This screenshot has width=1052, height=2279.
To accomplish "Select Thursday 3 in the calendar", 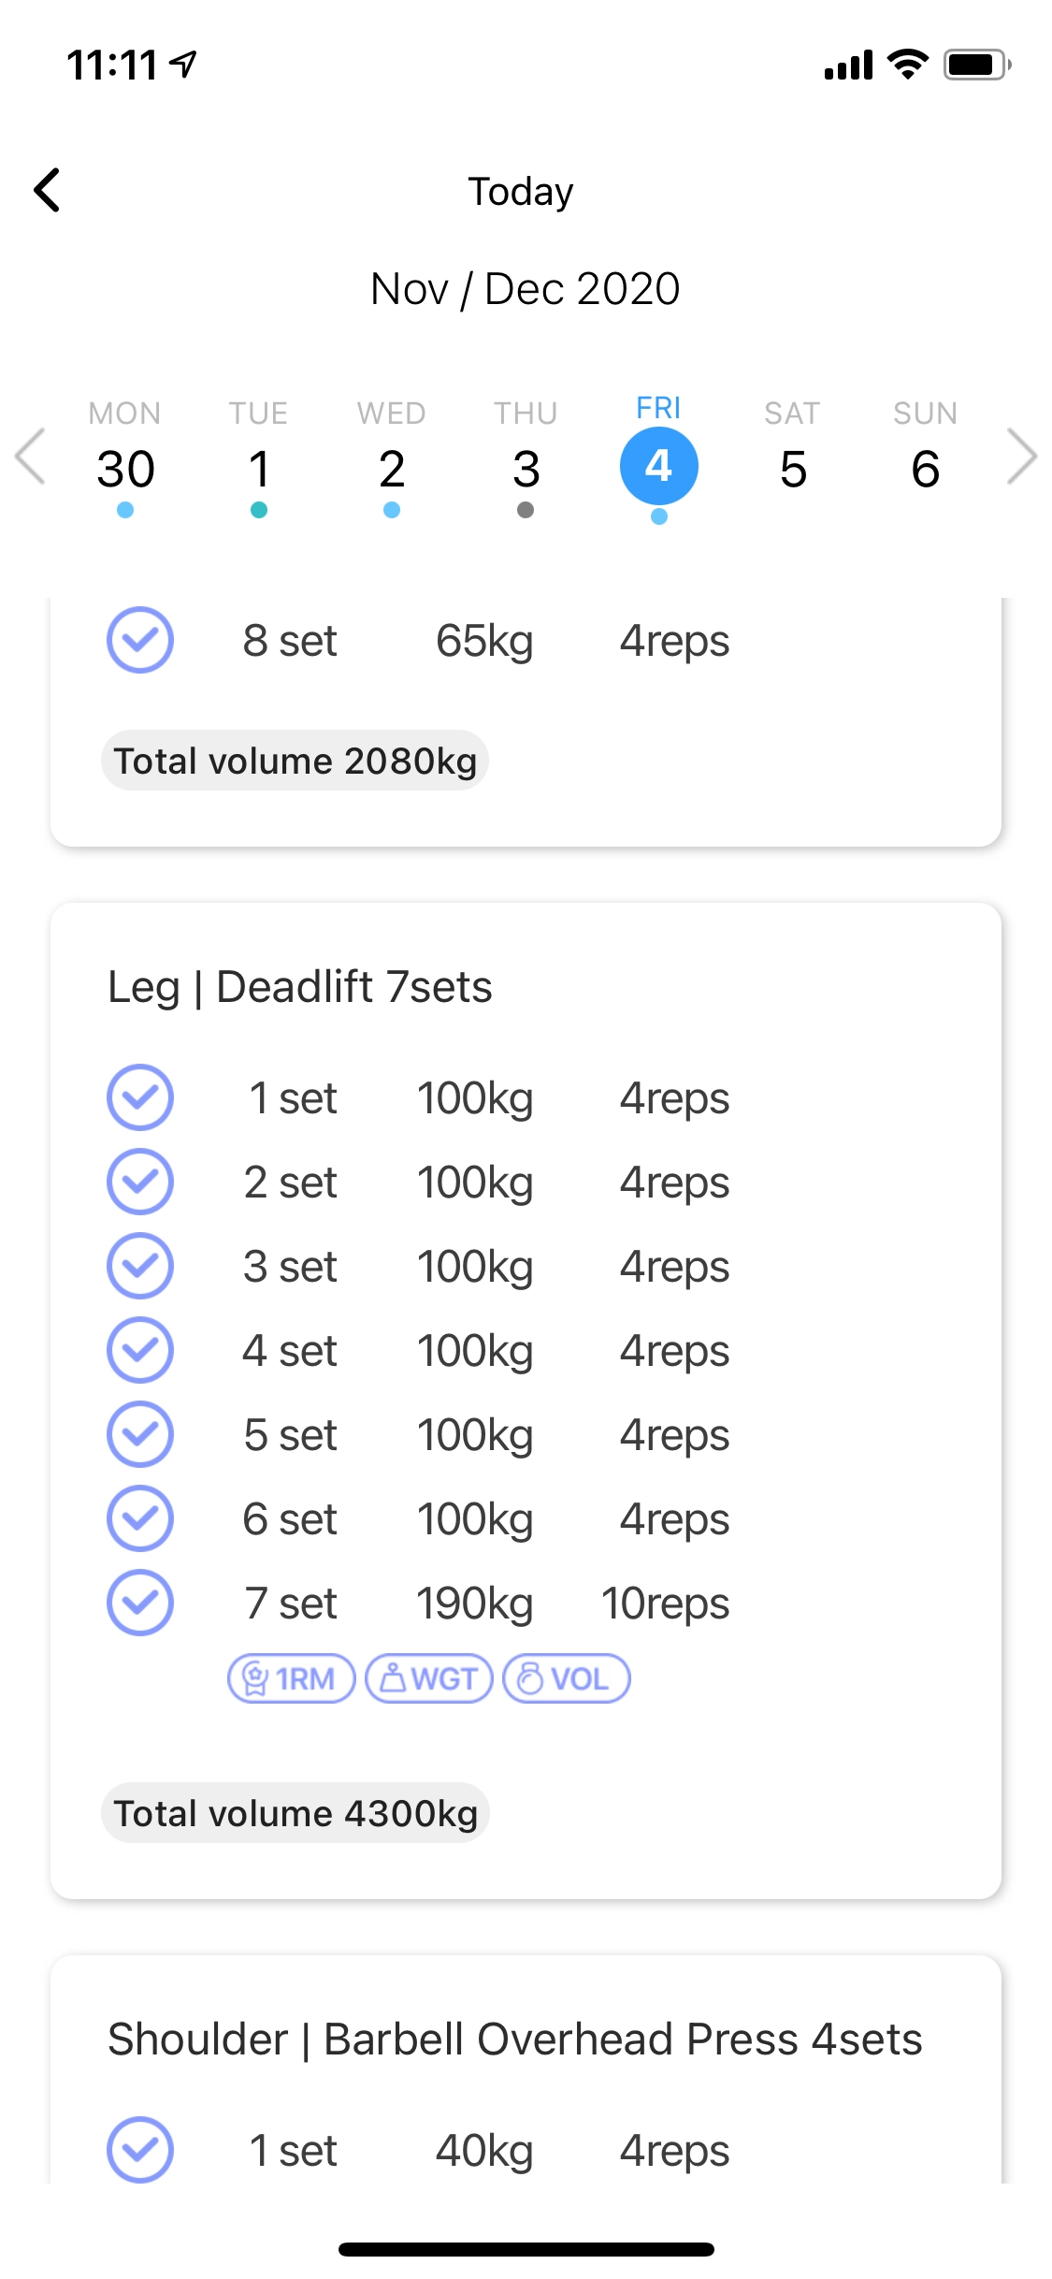I will coord(526,468).
